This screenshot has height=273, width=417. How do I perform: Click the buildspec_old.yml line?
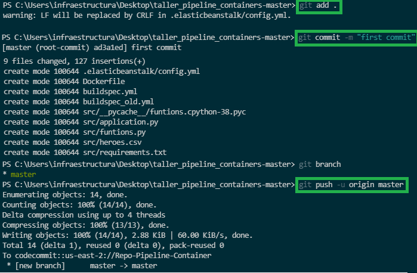(x=79, y=102)
